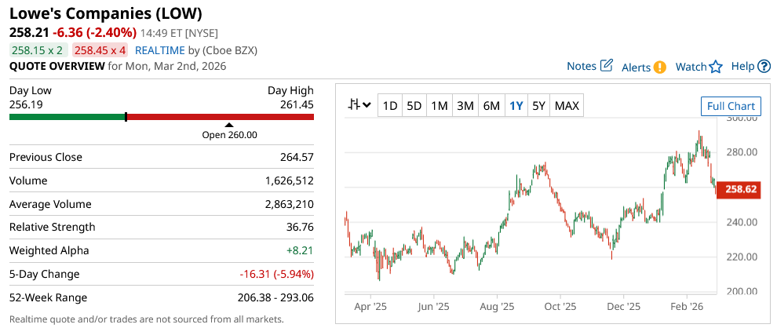
Task: Click the day range bar marker
Action: coord(126,117)
